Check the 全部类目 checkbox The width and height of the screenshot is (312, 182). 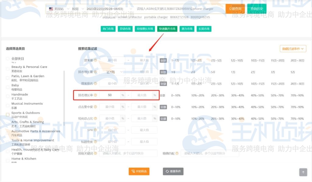click(8, 58)
